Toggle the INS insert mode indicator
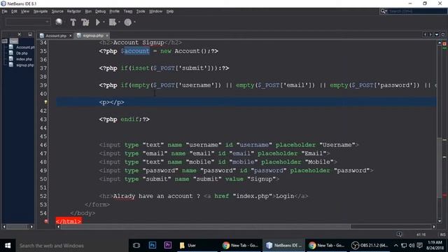This screenshot has width=448, height=252. [442, 234]
